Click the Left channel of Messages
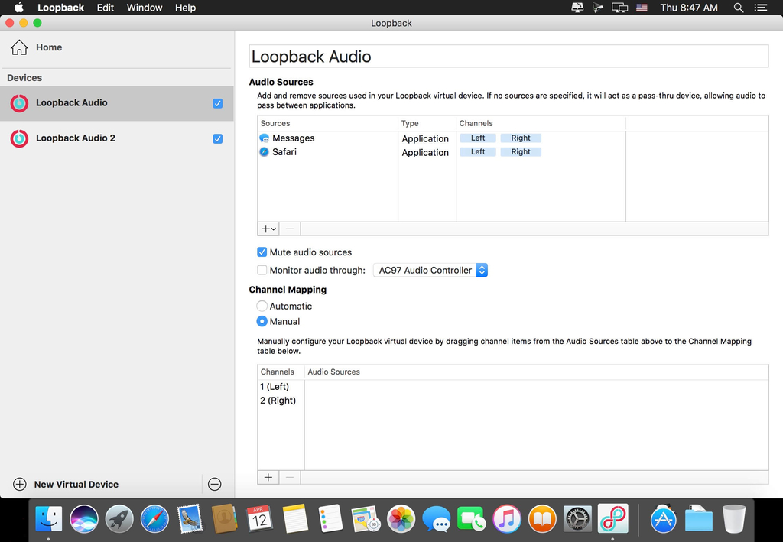Screen dimensions: 783x542 click(478, 138)
